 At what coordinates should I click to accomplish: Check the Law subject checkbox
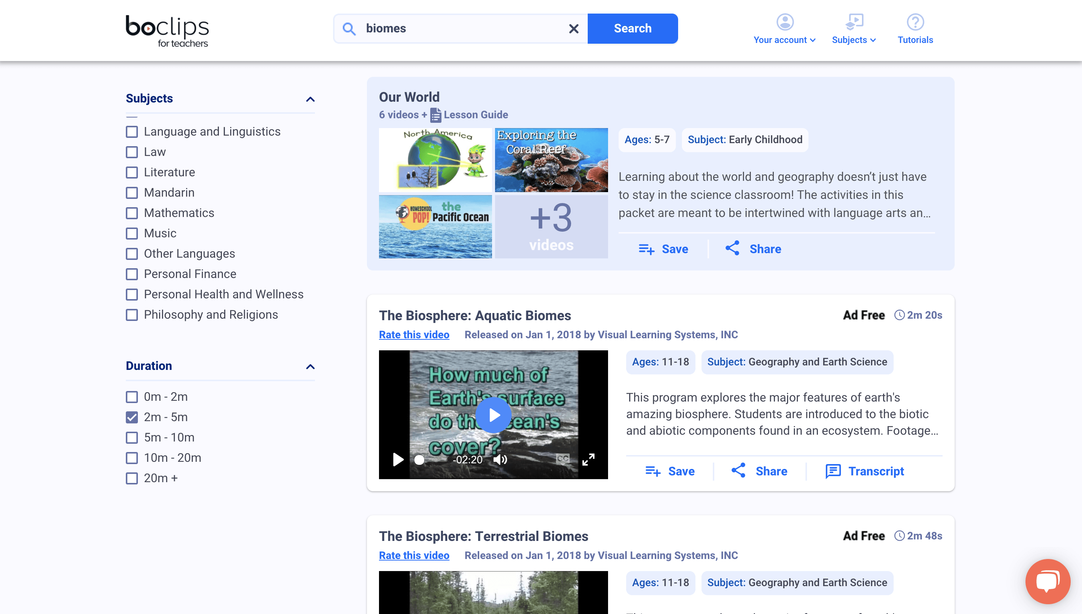[x=131, y=152]
